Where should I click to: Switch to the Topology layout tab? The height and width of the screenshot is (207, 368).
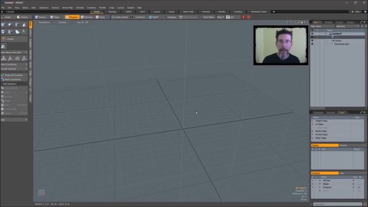(112, 11)
